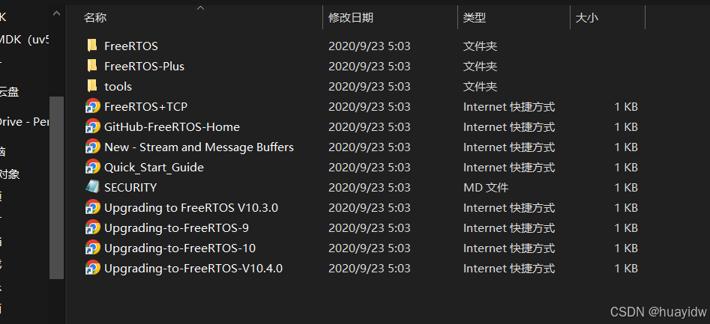
Task: Click the navigation pane scroll-up arrow
Action: (x=56, y=14)
